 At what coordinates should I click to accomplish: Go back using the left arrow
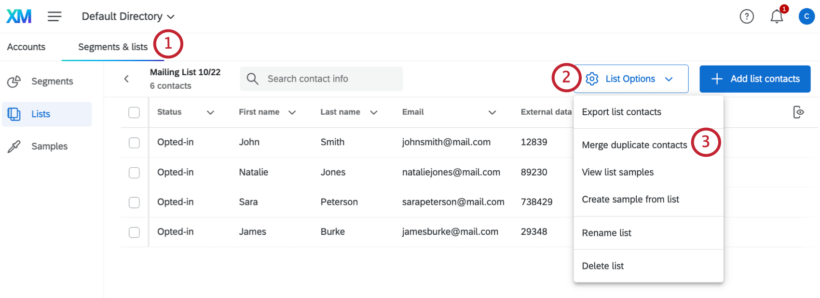tap(126, 79)
